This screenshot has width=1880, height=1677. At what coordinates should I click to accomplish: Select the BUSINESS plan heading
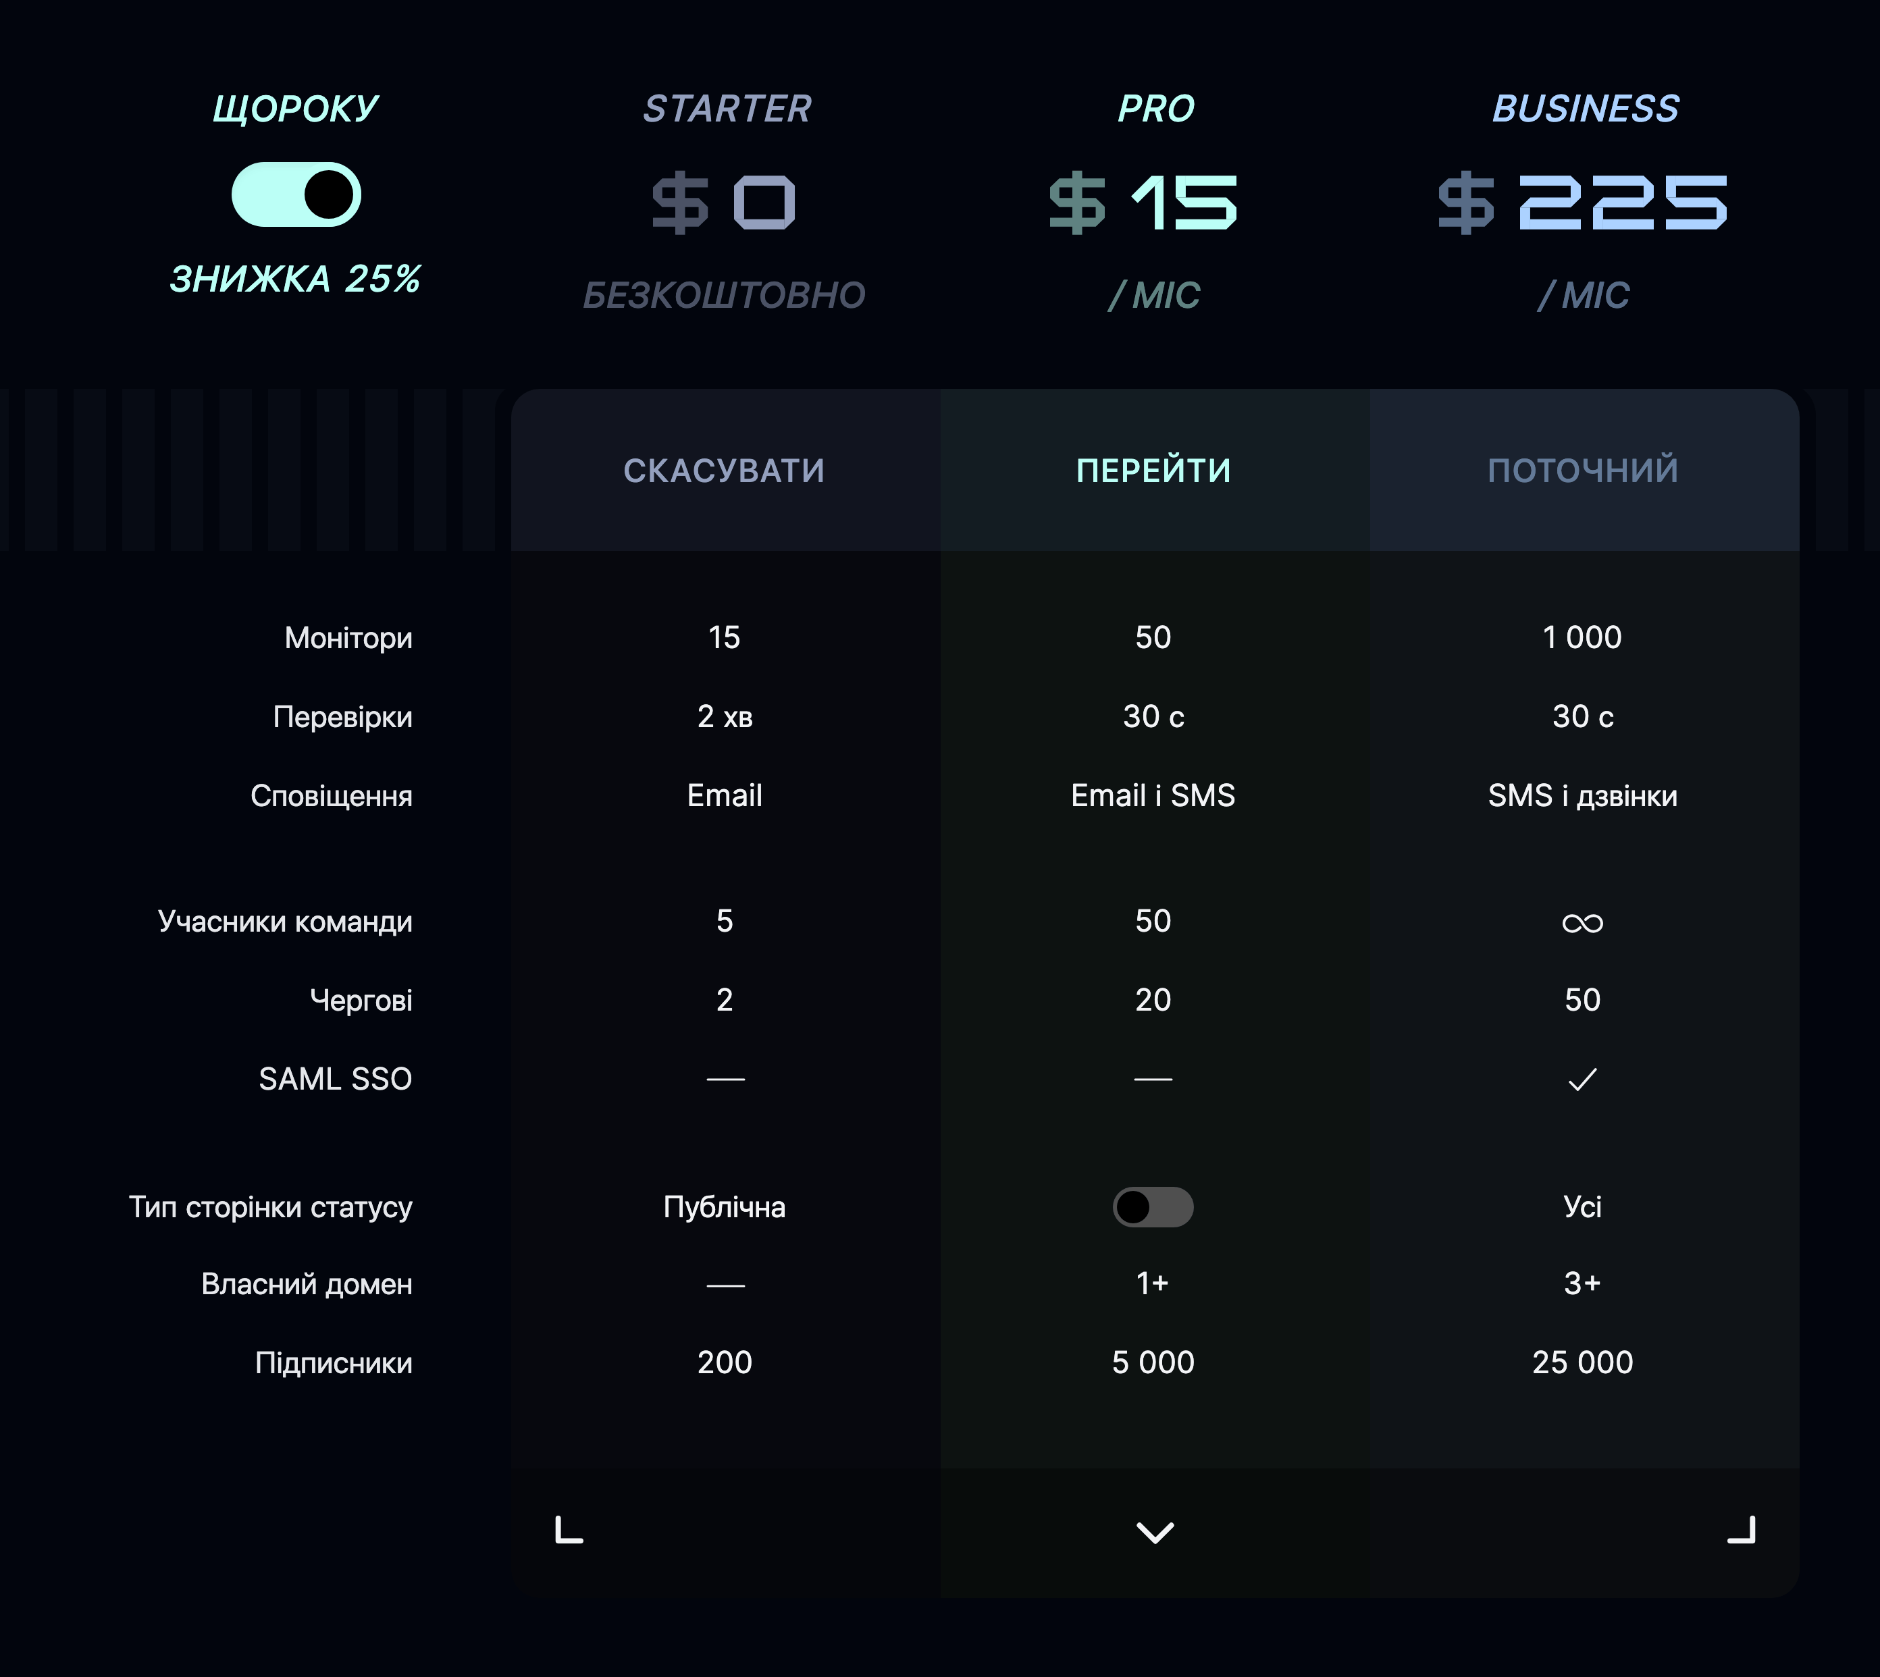click(x=1585, y=109)
